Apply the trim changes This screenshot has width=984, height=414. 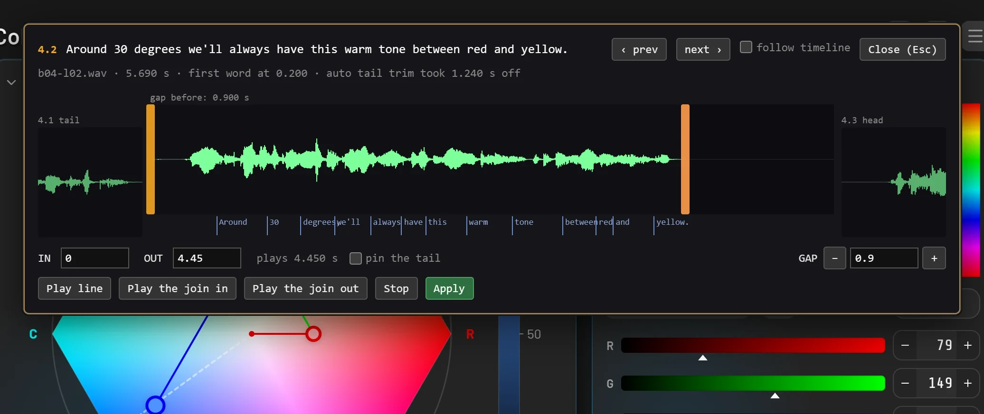[x=450, y=288]
